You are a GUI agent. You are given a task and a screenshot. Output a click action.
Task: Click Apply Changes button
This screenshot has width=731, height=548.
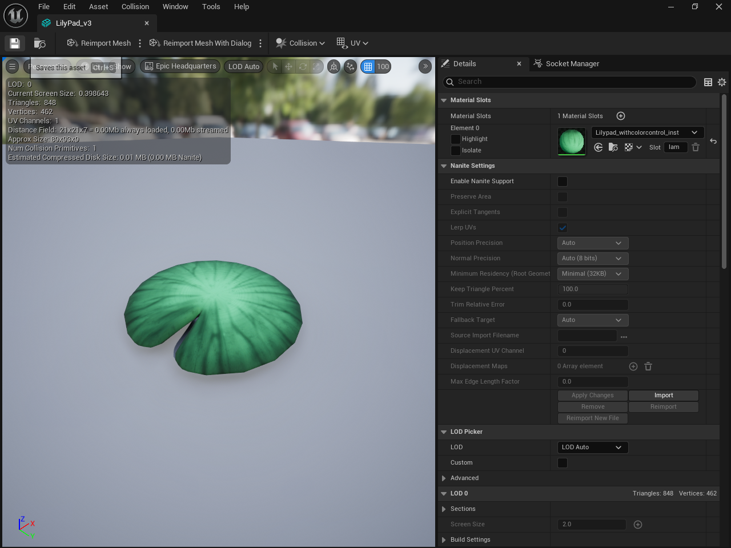pos(593,396)
